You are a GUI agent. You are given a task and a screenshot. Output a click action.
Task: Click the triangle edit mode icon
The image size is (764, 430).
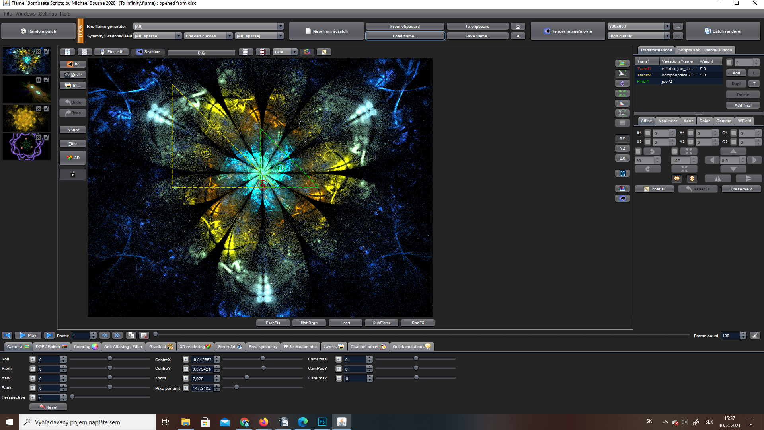(x=622, y=73)
